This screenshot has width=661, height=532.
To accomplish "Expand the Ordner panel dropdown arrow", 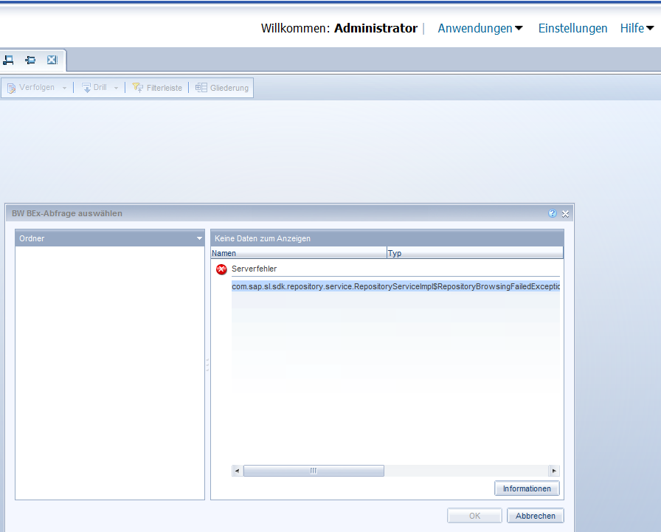I will coord(199,238).
